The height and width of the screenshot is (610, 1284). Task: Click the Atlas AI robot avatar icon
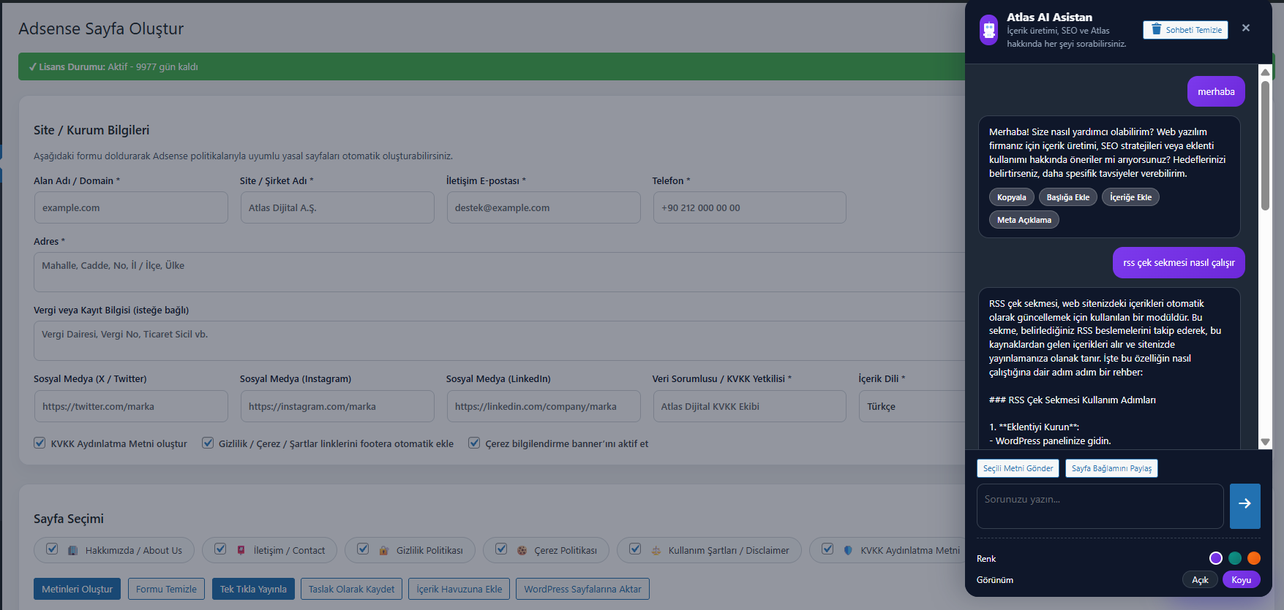coord(988,30)
